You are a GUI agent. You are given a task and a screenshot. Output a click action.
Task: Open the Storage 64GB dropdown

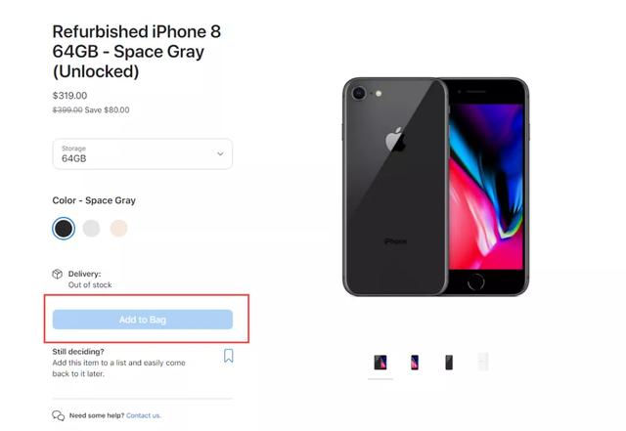click(x=143, y=154)
